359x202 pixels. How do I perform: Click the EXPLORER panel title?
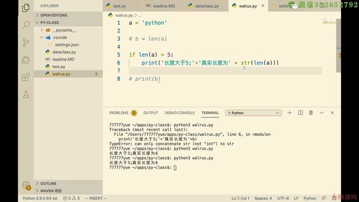pos(49,6)
